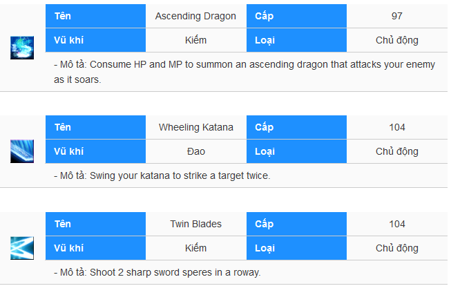Click the Tên header above Ascending Dragon
451x286 pixels.
coord(95,16)
